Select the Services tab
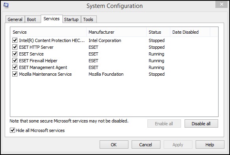This screenshot has width=230, height=155. [x=52, y=19]
